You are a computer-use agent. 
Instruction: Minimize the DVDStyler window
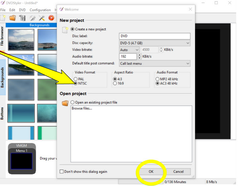[x=203, y=3]
